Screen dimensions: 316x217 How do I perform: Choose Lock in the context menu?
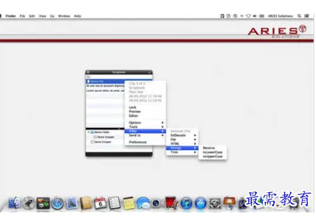146,107
